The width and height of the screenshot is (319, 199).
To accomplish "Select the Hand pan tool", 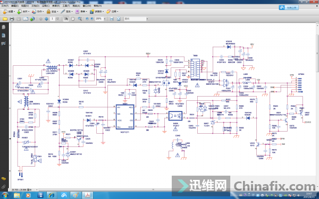I will pos(73,19).
